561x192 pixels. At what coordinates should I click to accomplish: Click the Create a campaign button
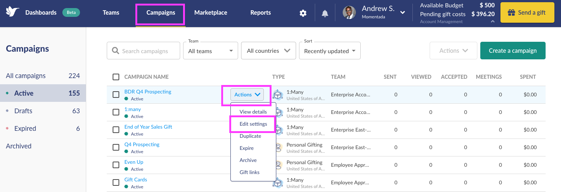click(x=513, y=51)
